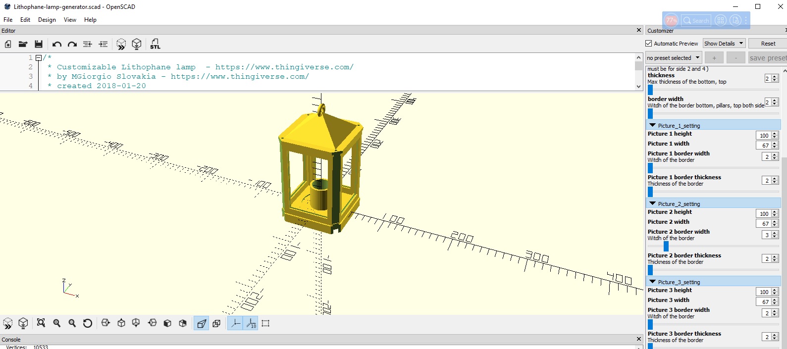The image size is (787, 349).
Task: Open the preset selection dropdown
Action: [x=673, y=58]
